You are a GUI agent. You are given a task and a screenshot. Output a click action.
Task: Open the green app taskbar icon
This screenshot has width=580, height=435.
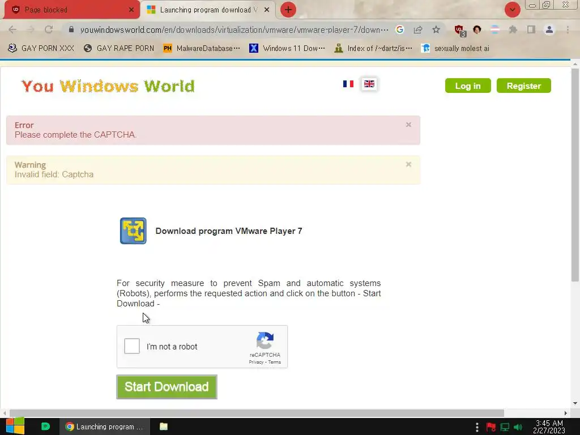pyautogui.click(x=45, y=427)
